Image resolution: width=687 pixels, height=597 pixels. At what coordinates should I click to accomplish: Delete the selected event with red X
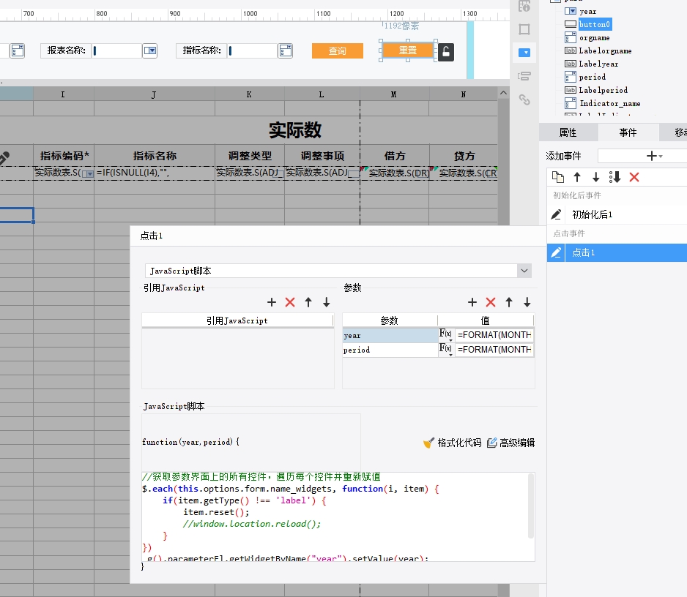(x=634, y=177)
